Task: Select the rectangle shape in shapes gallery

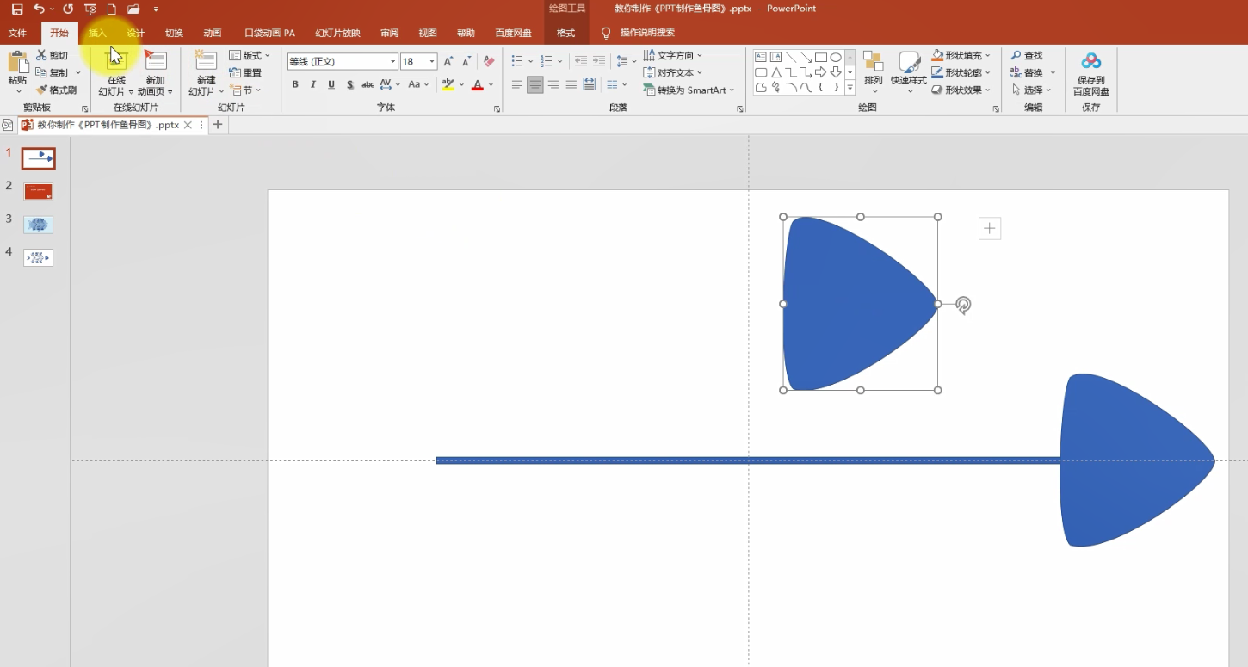Action: pos(821,58)
